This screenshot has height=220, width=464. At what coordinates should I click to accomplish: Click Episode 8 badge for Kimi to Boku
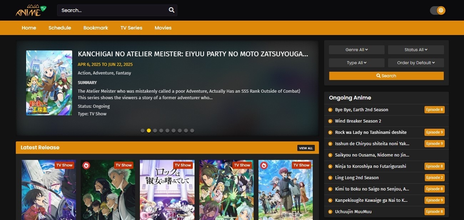434,189
